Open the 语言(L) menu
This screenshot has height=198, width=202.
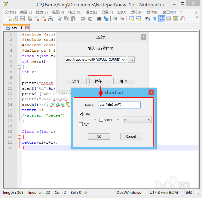click(x=91, y=12)
